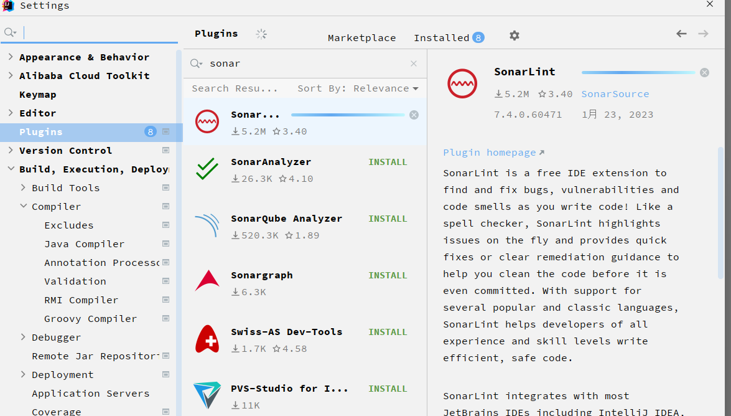Open Remote Jar Repositories settings
Viewport: 731px width, 416px height.
pyautogui.click(x=96, y=356)
